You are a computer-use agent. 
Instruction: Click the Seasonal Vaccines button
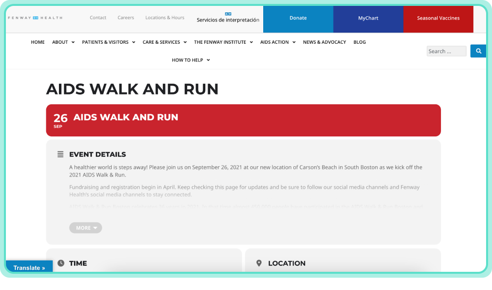point(438,19)
